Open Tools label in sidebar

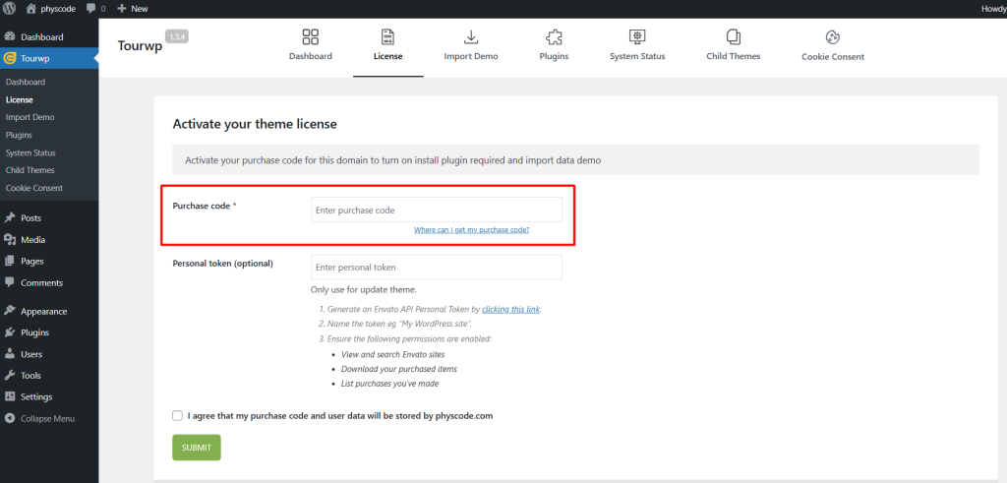click(30, 375)
